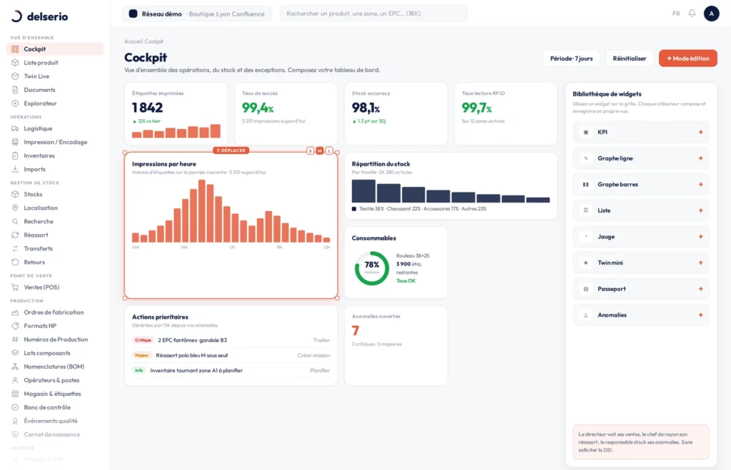The height and width of the screenshot is (470, 731).
Task: Click the Déplacer handle on Impressions widget
Action: coord(231,150)
